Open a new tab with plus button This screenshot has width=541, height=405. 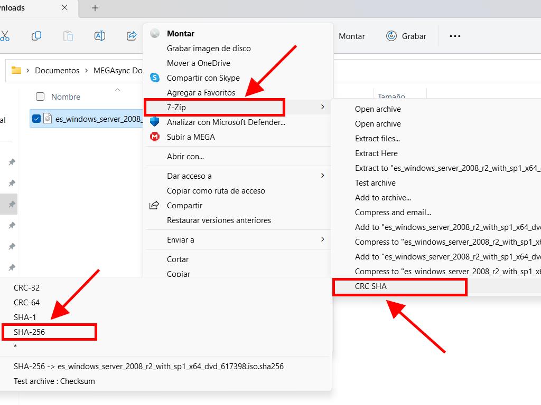point(95,8)
